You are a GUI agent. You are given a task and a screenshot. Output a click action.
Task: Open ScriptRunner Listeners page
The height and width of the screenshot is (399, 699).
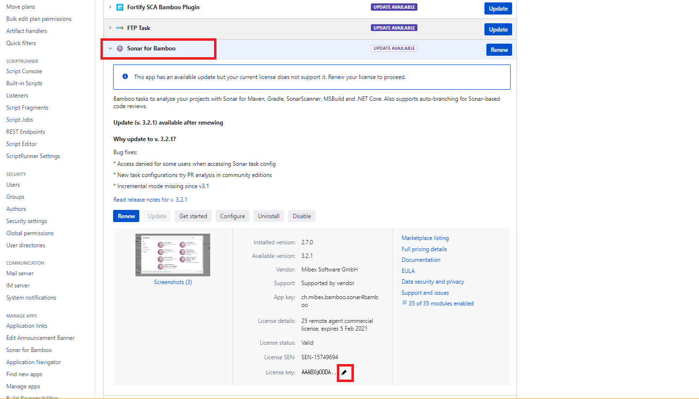pos(17,96)
